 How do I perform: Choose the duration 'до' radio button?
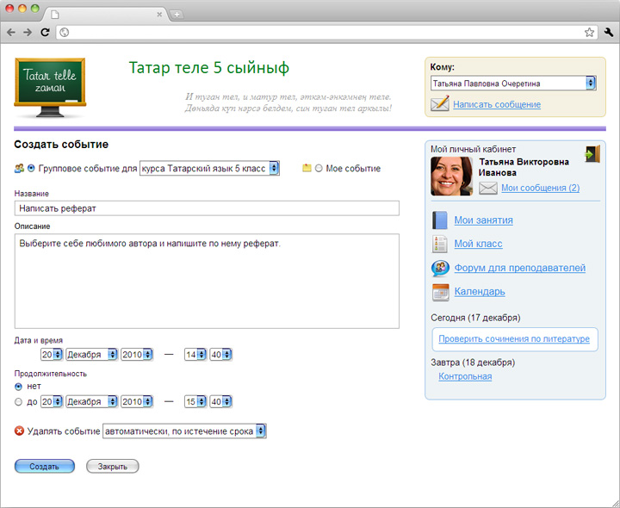(18, 402)
